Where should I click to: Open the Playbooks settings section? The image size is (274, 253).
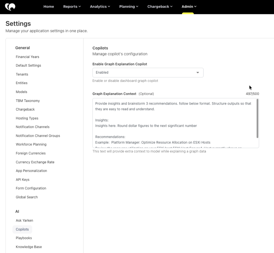pyautogui.click(x=24, y=238)
